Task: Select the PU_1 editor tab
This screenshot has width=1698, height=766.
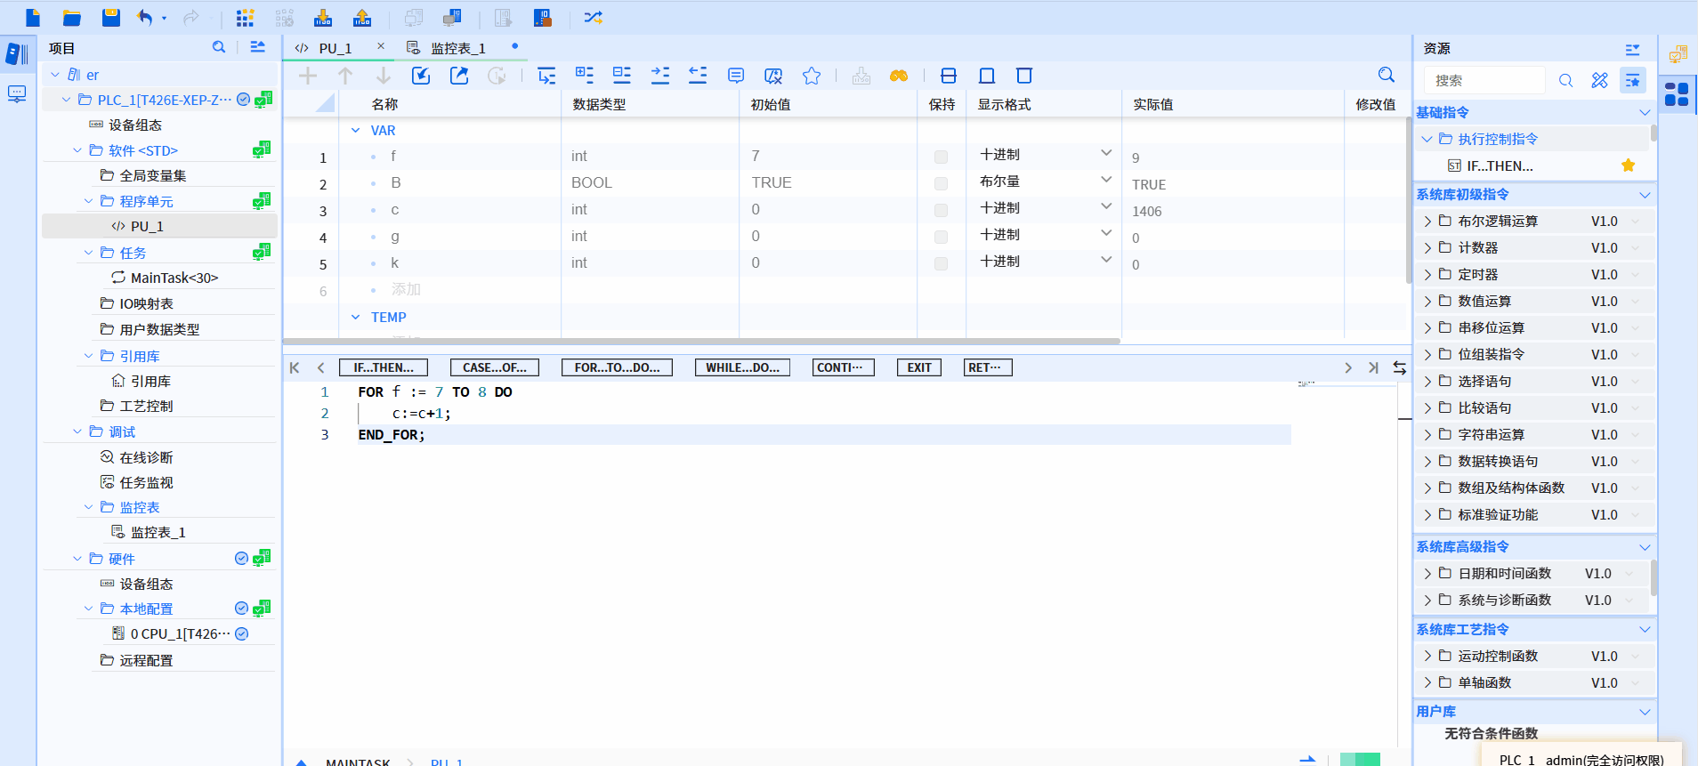Action: tap(335, 48)
